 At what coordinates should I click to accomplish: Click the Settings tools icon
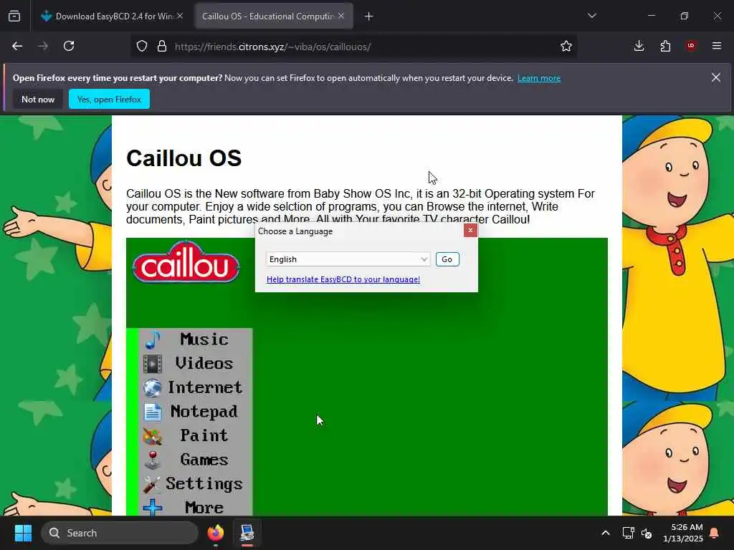[153, 485]
